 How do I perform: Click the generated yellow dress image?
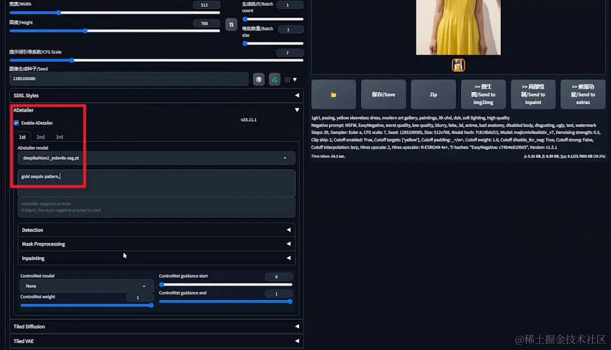click(457, 26)
